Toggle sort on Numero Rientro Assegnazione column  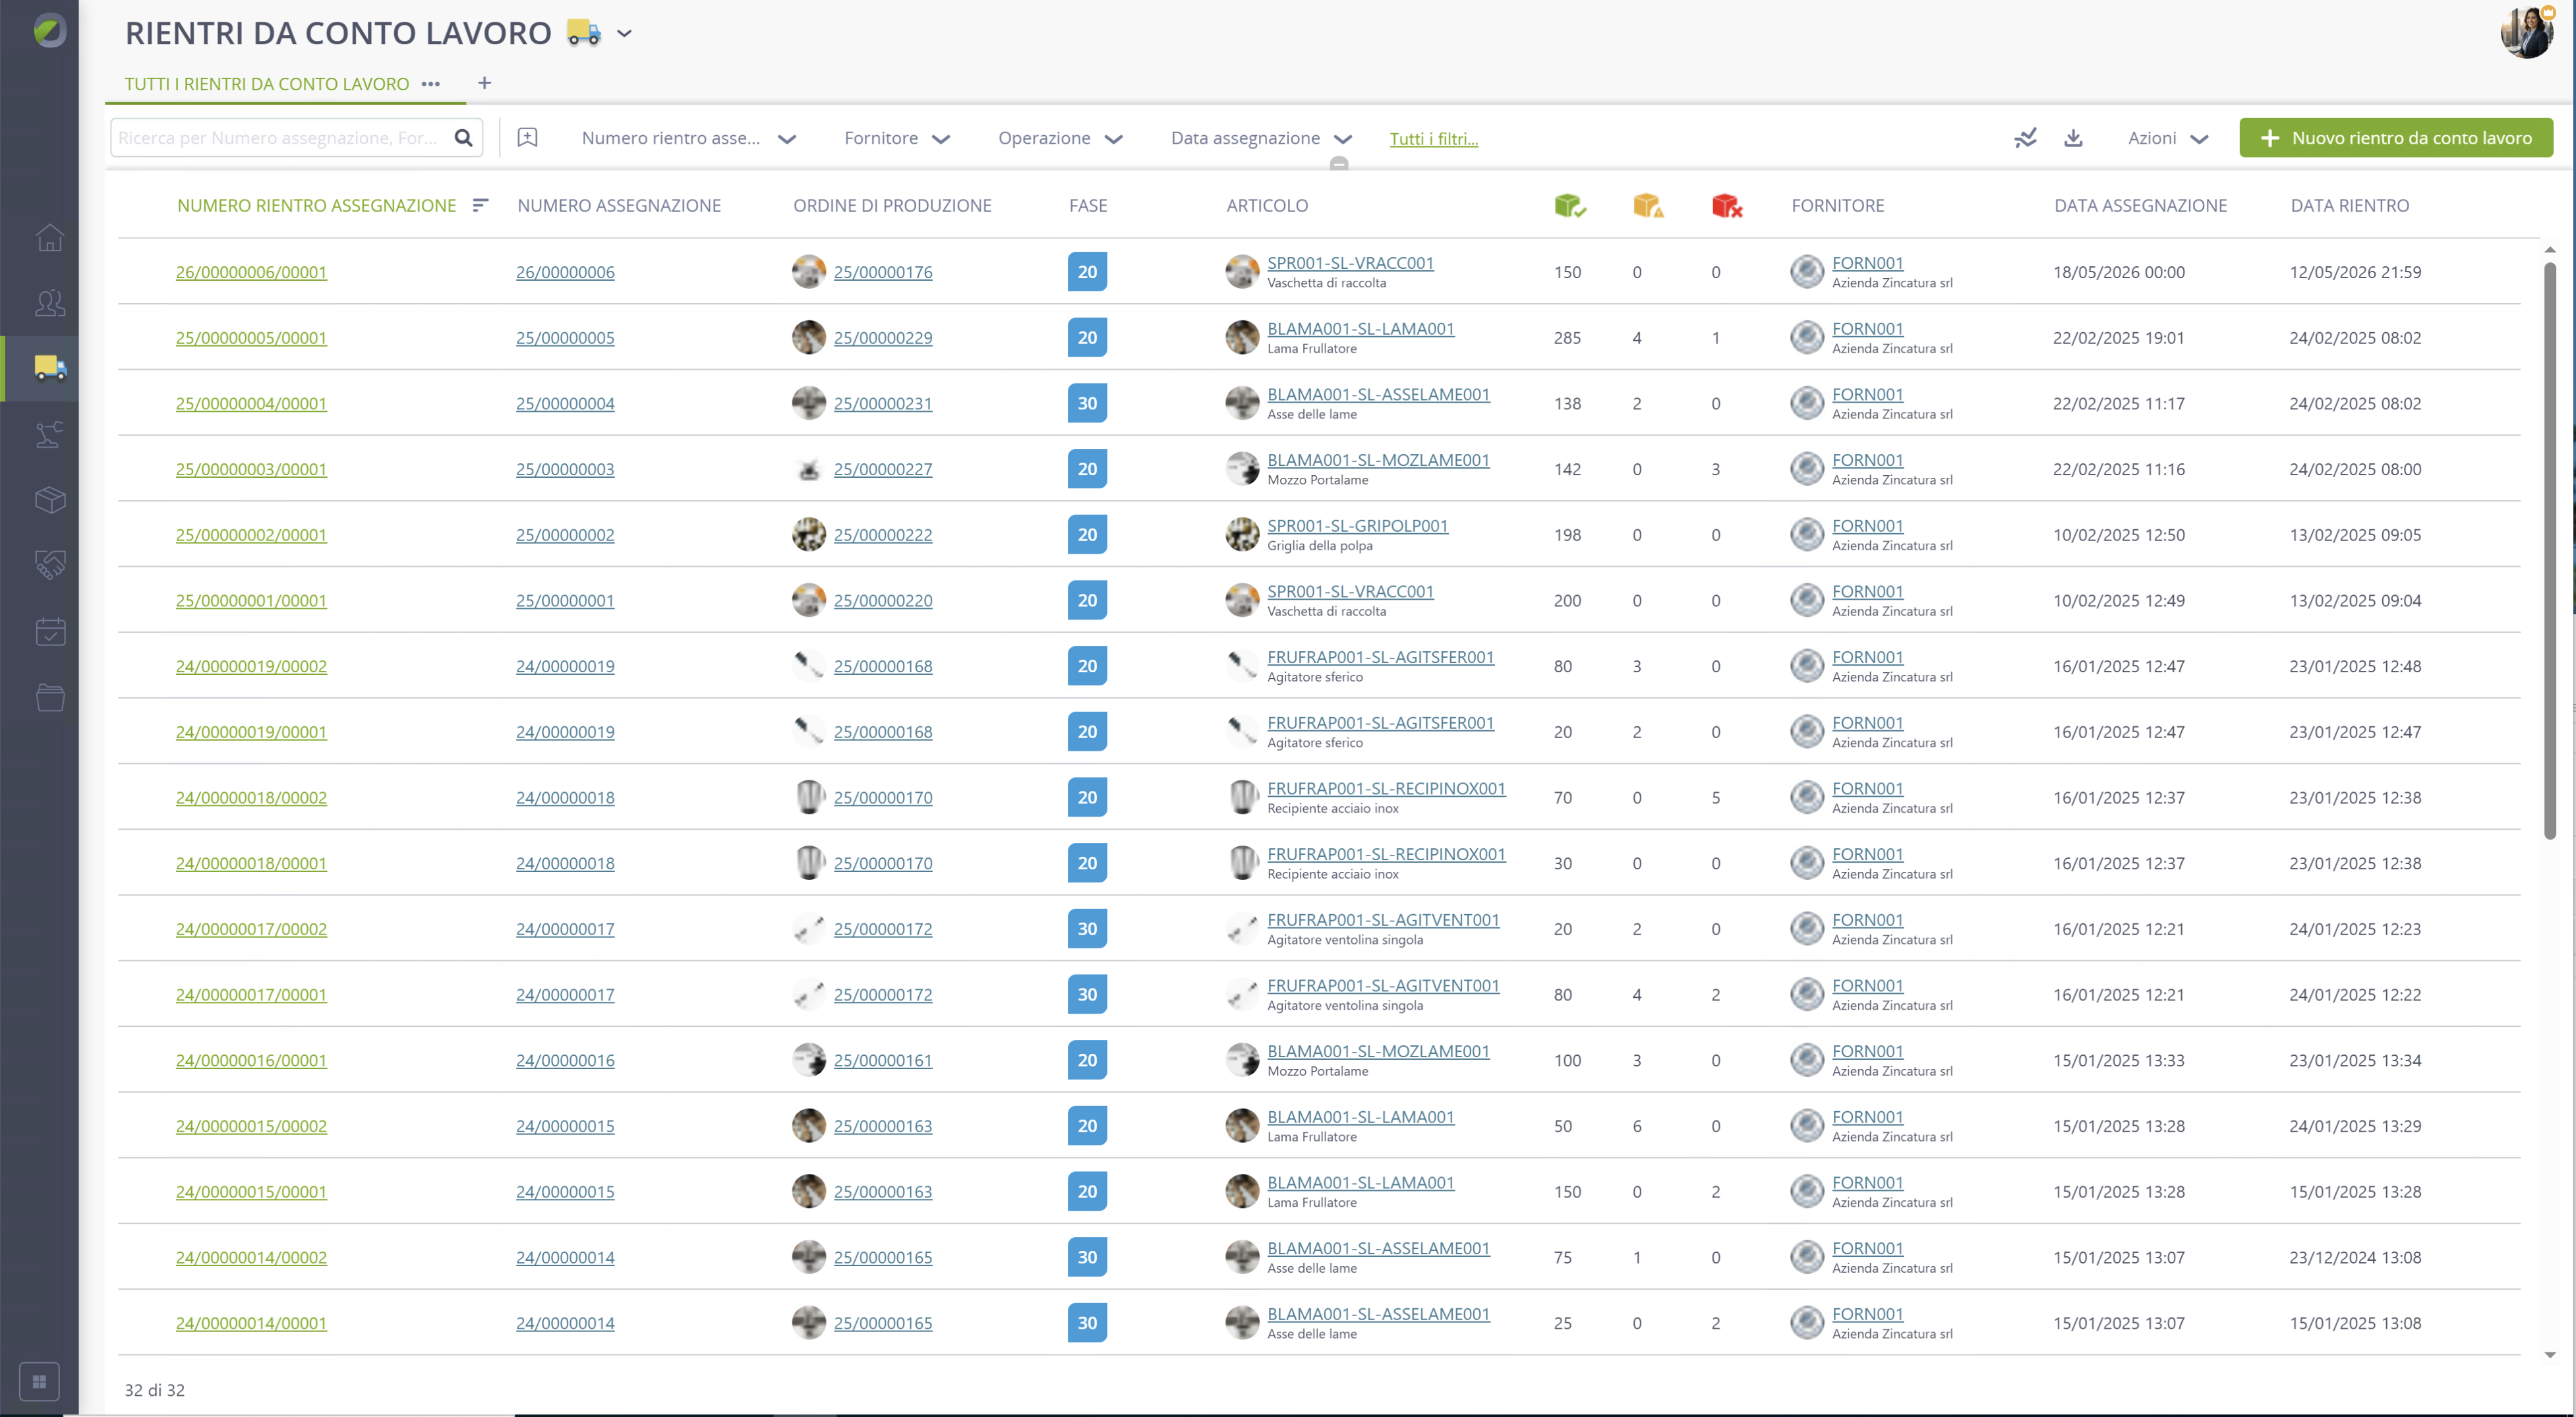(480, 205)
